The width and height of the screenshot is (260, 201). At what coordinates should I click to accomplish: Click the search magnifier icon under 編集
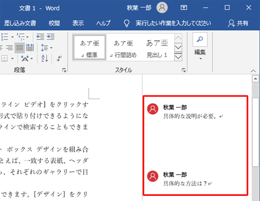200,39
